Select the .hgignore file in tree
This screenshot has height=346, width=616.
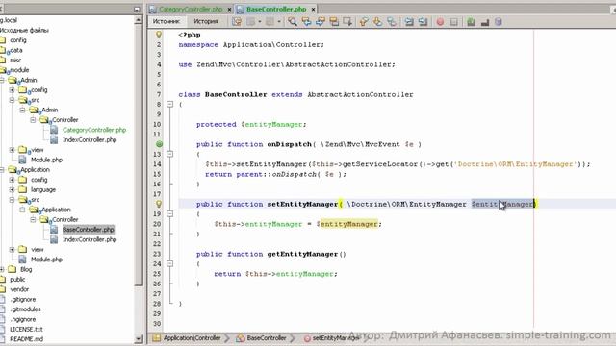pyautogui.click(x=23, y=319)
